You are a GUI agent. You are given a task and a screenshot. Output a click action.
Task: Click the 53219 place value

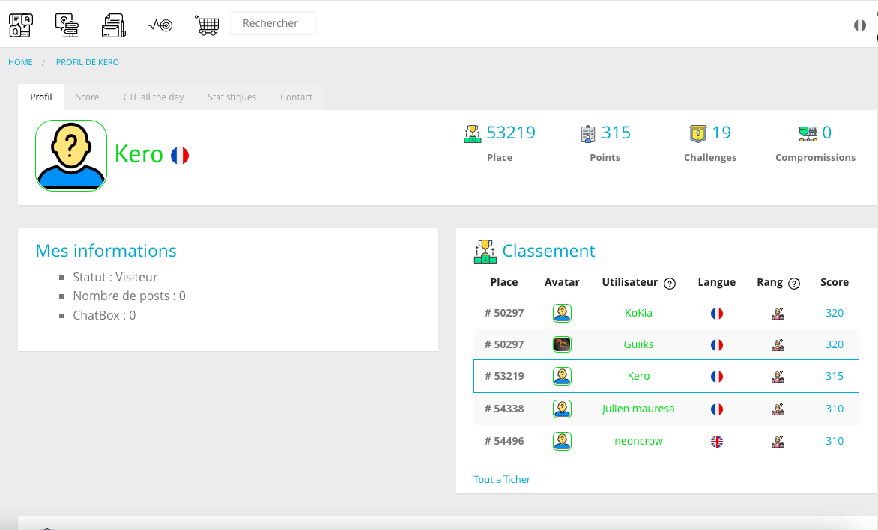pyautogui.click(x=511, y=132)
